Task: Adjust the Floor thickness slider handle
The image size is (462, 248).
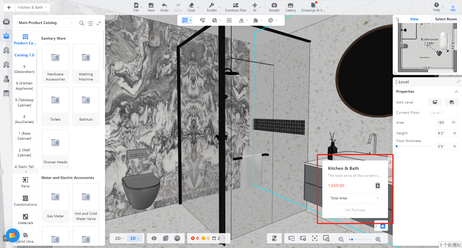Action: 397,146
